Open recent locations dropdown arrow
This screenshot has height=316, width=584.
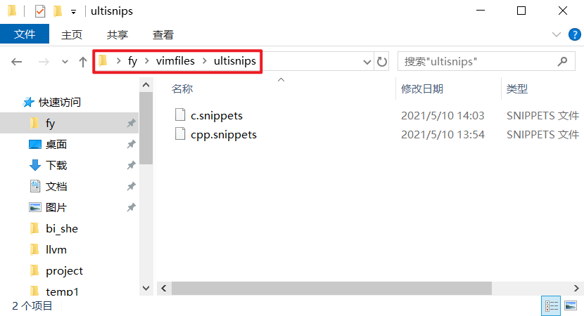pyautogui.click(x=65, y=62)
